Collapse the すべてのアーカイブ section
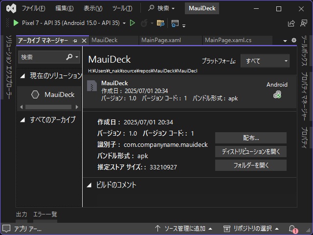 pyautogui.click(x=23, y=119)
